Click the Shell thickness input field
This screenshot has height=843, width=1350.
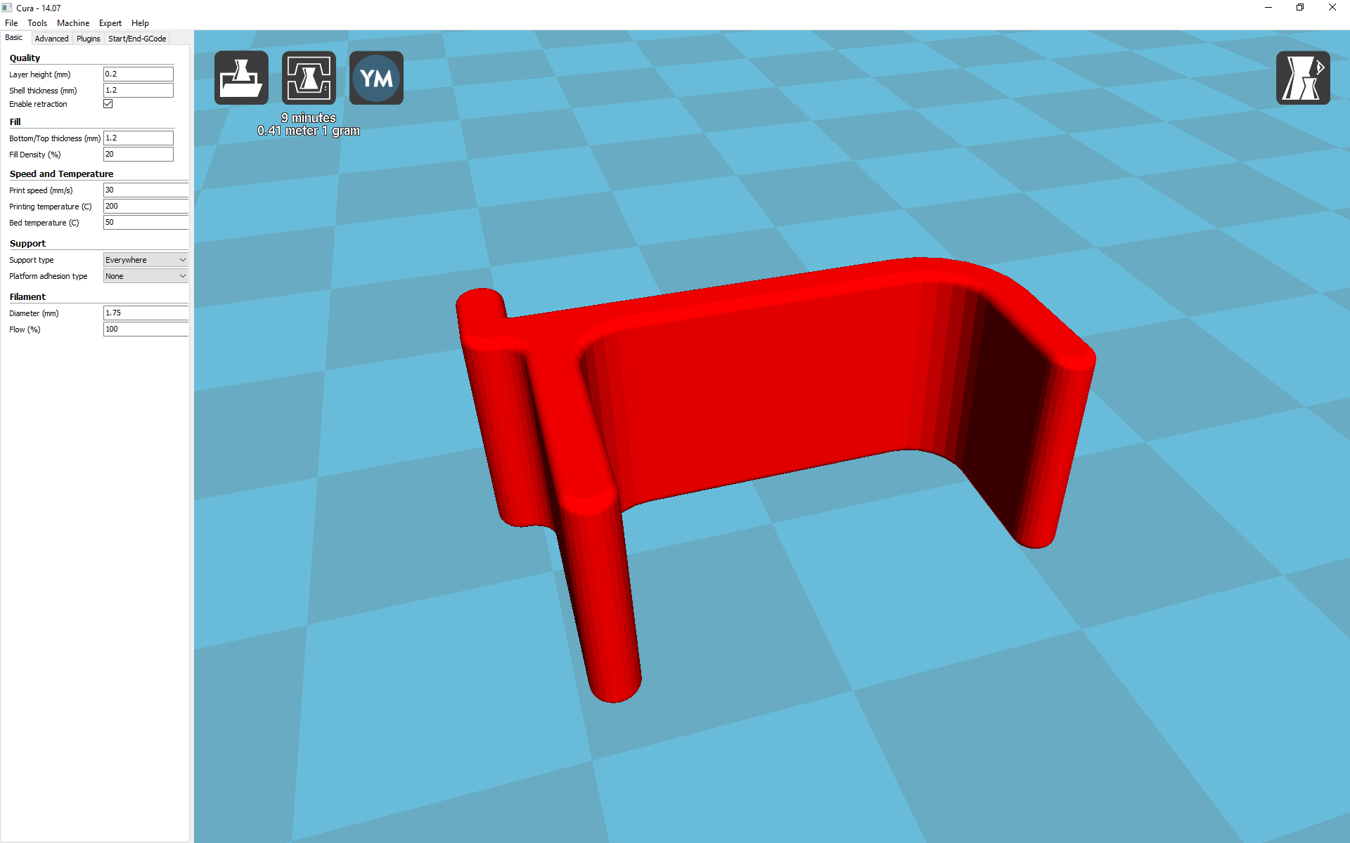click(139, 90)
